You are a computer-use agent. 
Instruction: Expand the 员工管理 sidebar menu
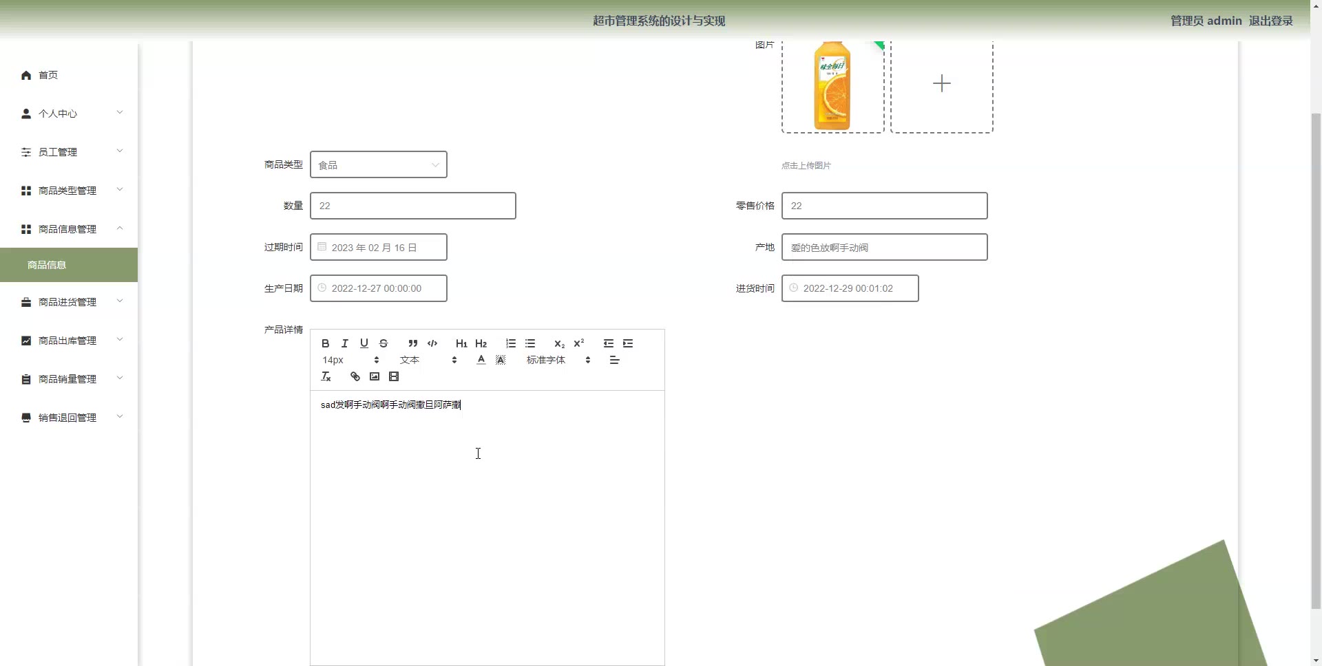(69, 152)
